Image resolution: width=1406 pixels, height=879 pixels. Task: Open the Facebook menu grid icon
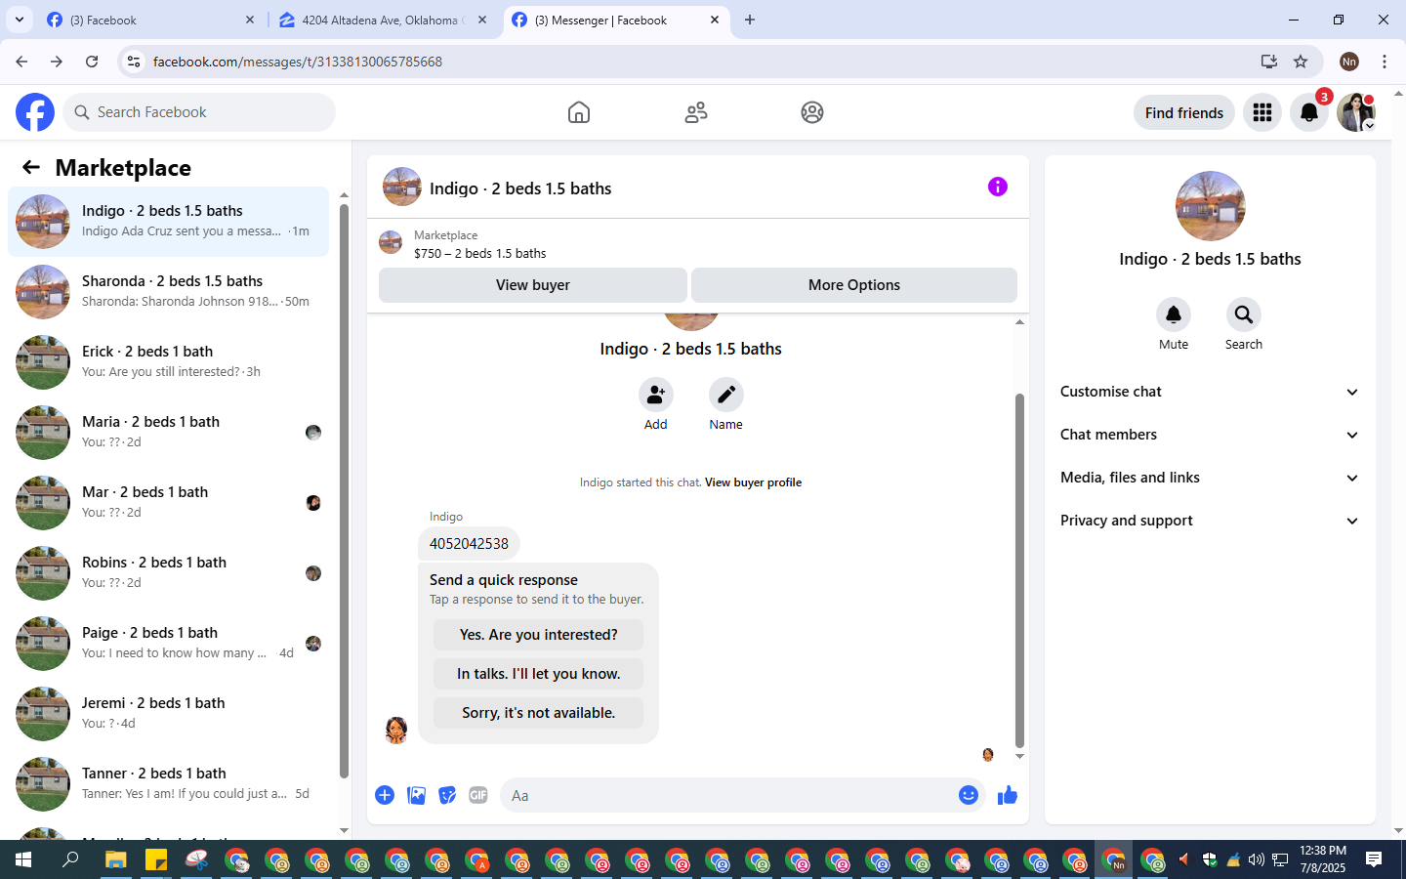1262,112
